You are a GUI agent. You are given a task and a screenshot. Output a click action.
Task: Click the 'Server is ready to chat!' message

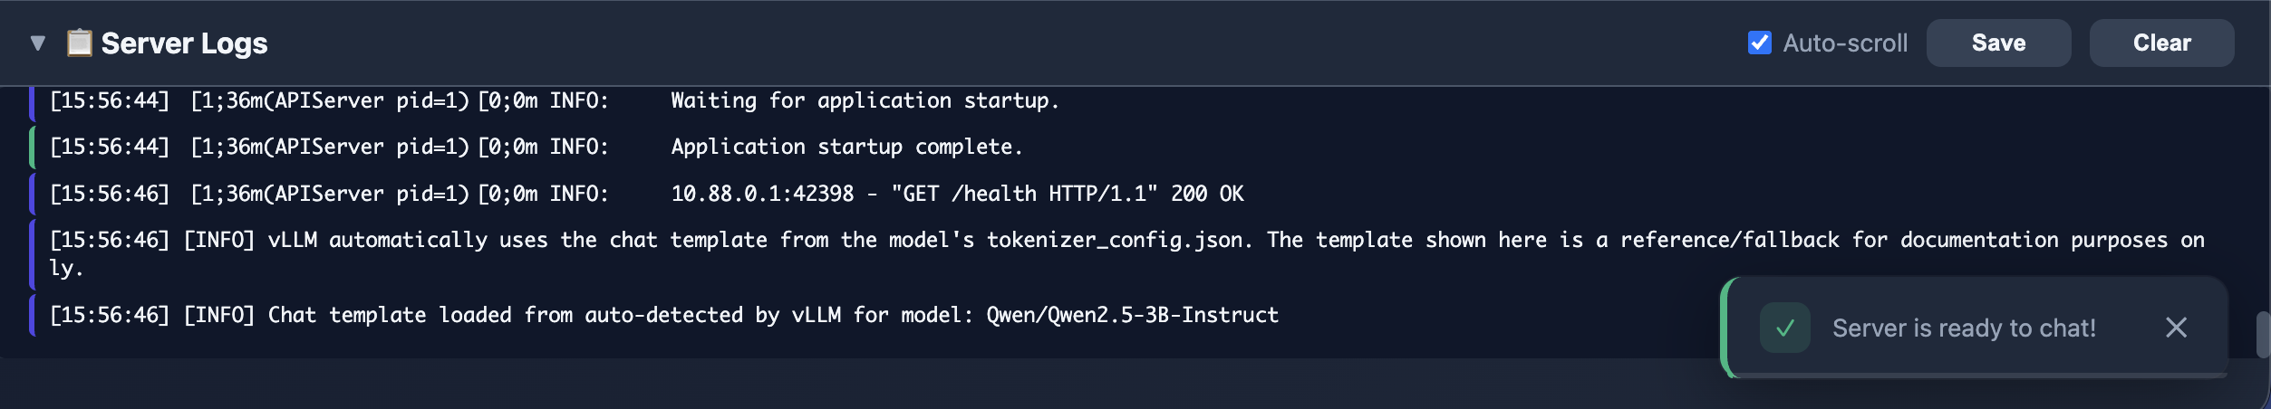(1964, 328)
